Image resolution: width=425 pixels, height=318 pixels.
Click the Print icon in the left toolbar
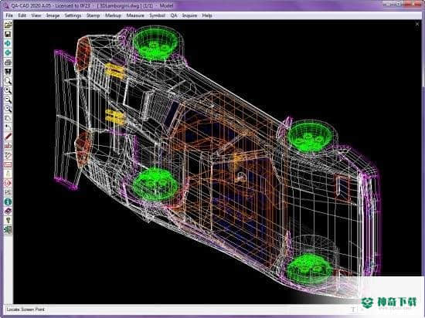click(8, 62)
